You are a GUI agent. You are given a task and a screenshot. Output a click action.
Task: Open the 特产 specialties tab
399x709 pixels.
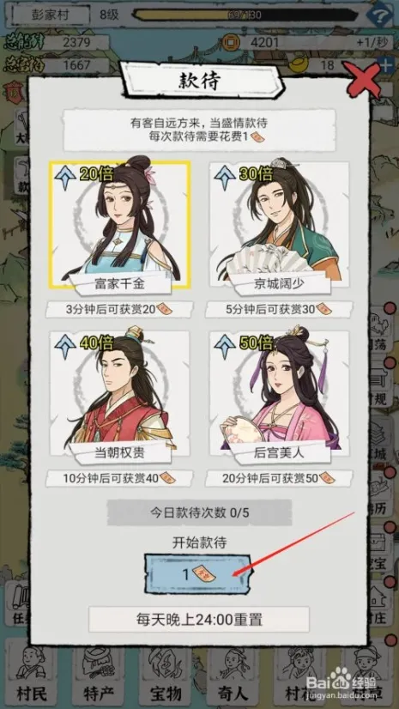point(98,676)
